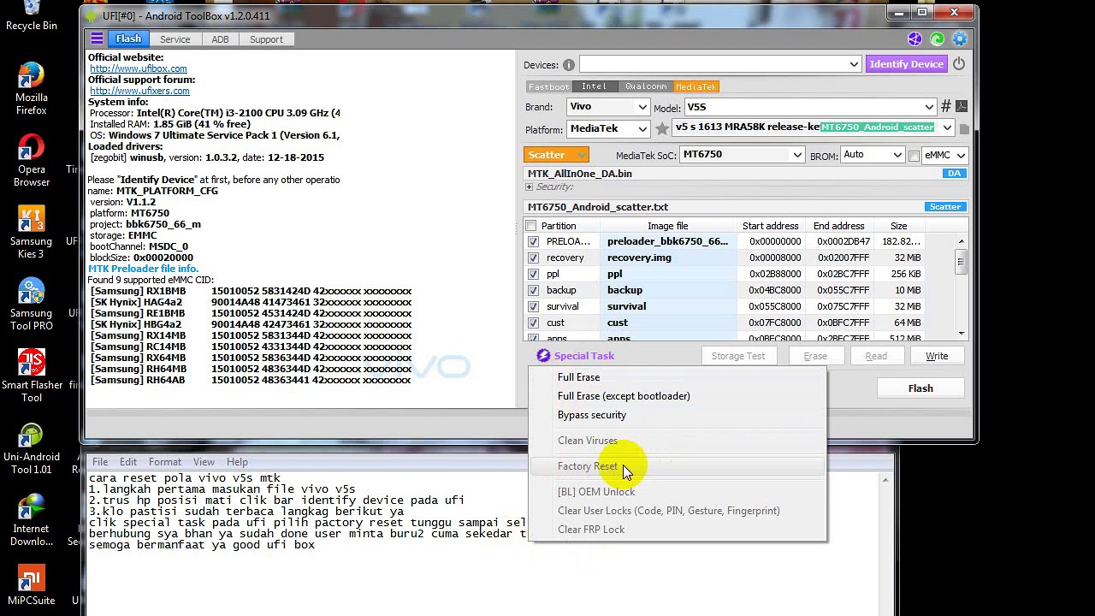Uncheck the cust partition checkbox

533,323
